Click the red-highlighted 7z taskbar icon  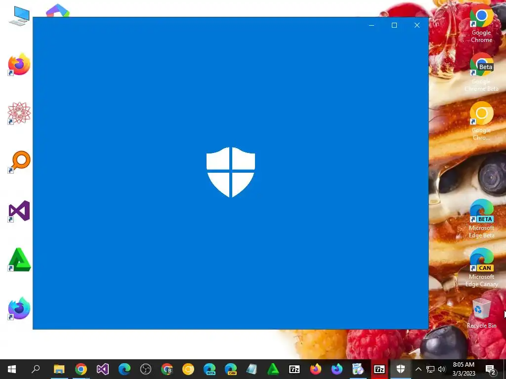click(x=379, y=369)
